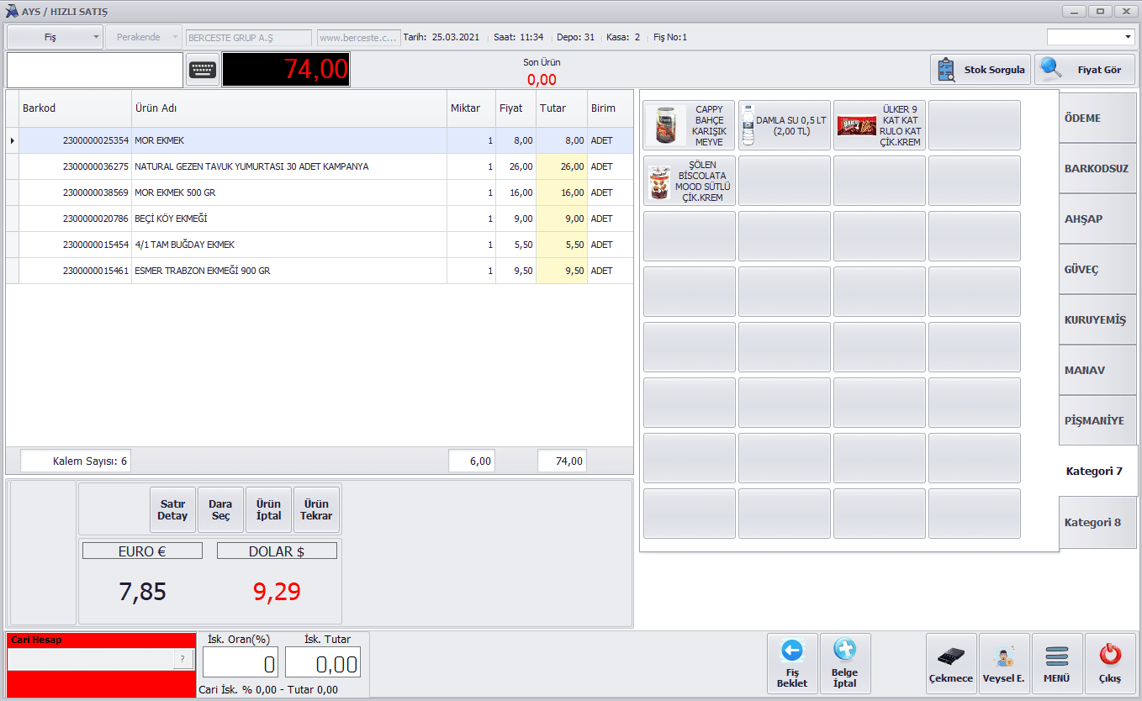This screenshot has height=701, width=1142.
Task: Click the Veysel E. user button
Action: [1003, 663]
